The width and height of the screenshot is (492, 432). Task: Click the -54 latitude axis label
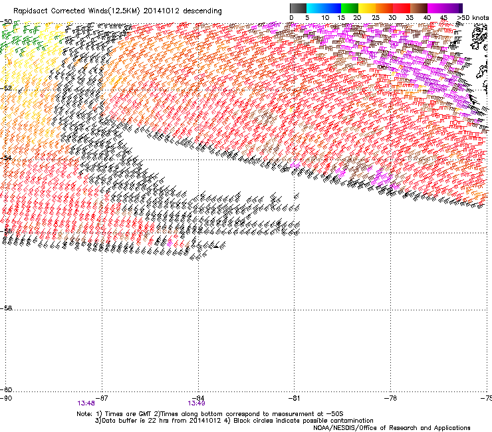(6, 158)
